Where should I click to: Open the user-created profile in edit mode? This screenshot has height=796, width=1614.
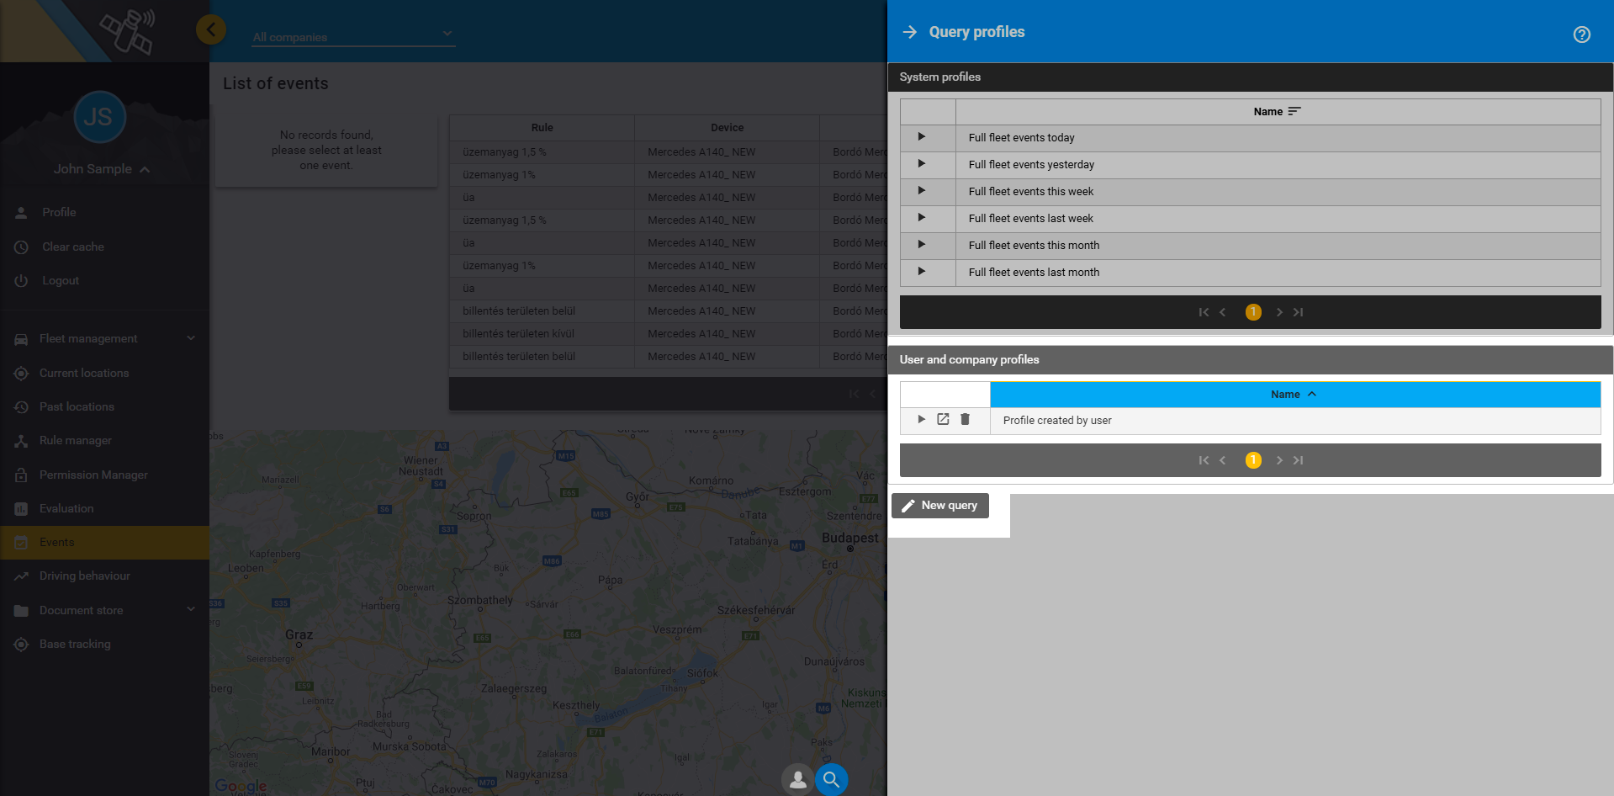click(943, 419)
